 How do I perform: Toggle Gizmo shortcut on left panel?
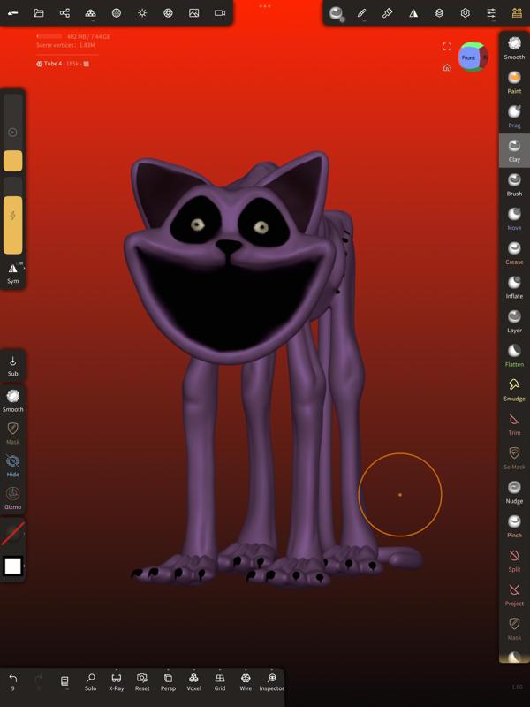(x=13, y=498)
